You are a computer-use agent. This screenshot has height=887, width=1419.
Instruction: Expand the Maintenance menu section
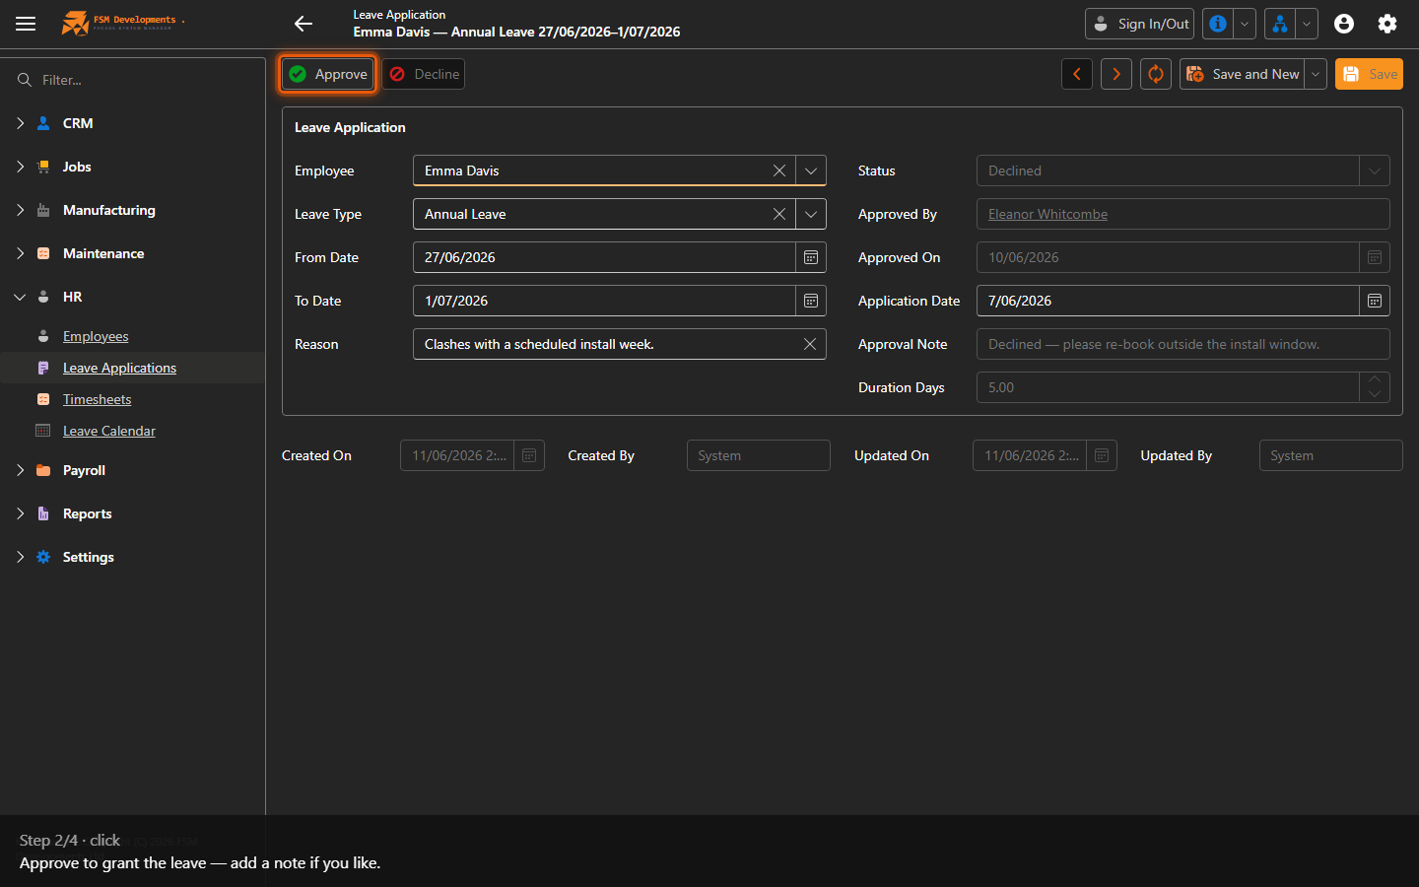[x=20, y=253]
